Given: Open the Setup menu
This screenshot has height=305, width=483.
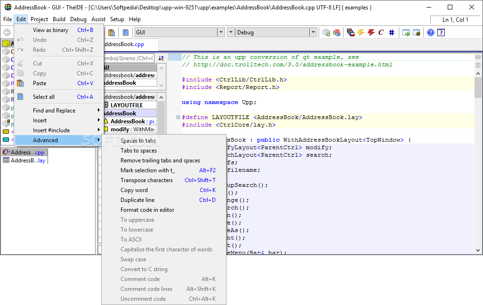Looking at the screenshot, I should click(117, 19).
